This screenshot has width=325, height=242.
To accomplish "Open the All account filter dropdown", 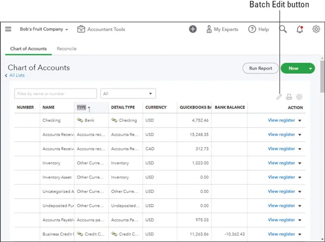I will pos(128,94).
